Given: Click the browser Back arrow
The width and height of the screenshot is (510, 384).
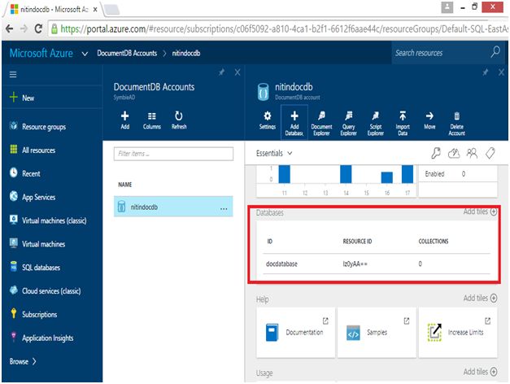Looking at the screenshot, I should [10, 29].
